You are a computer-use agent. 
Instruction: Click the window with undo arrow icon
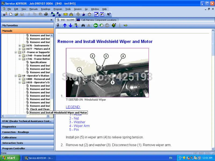click(102, 14)
